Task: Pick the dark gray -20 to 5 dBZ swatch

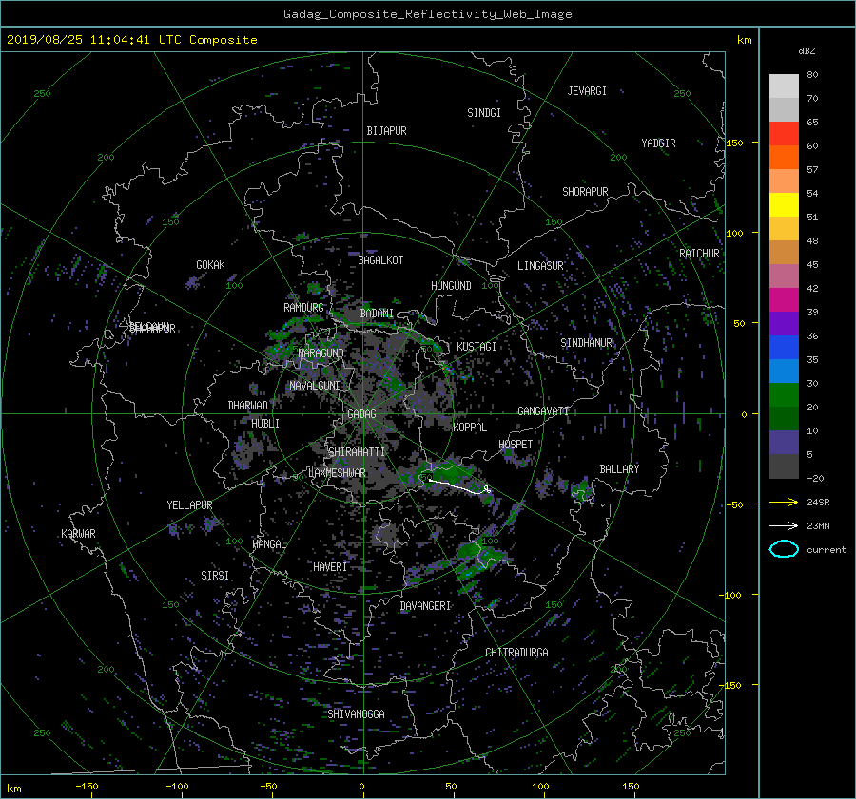Action: coord(784,466)
